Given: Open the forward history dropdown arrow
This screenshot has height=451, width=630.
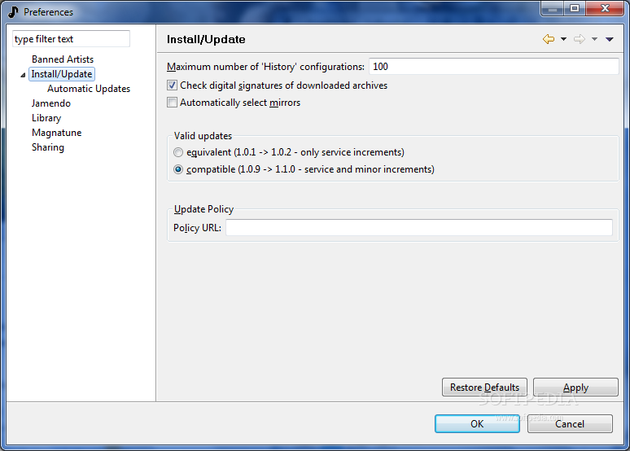Looking at the screenshot, I should click(595, 39).
